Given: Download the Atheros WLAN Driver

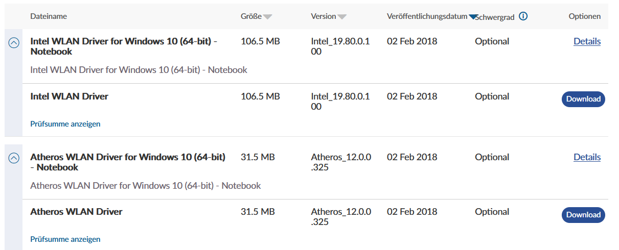Looking at the screenshot, I should [x=583, y=215].
